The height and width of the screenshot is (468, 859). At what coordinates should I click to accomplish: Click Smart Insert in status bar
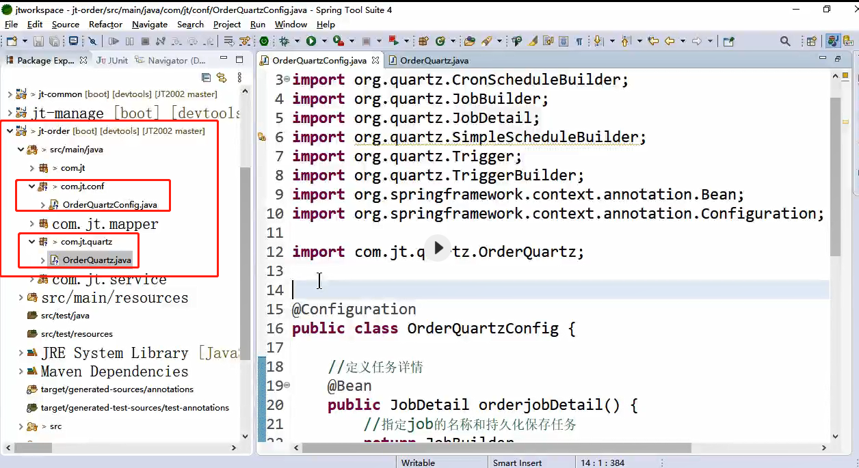[518, 463]
